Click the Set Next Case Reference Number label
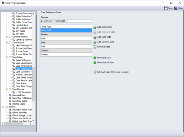This screenshot has width=184, height=137. tap(113, 72)
